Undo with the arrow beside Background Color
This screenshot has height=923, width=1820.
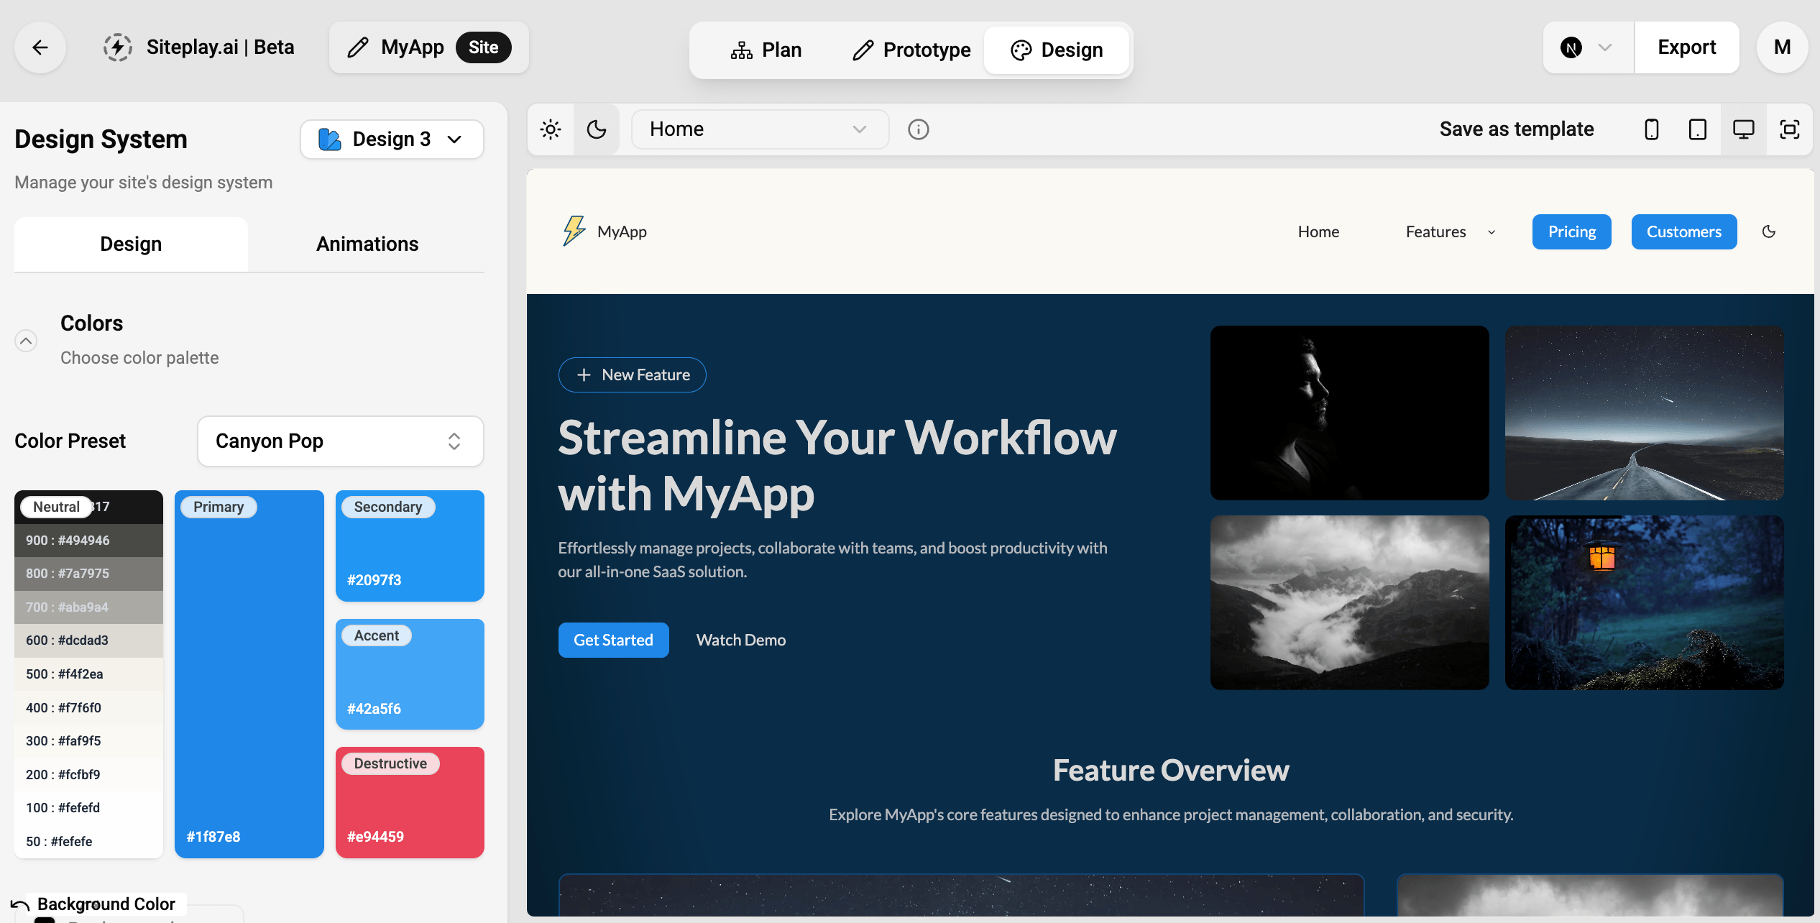click(20, 905)
